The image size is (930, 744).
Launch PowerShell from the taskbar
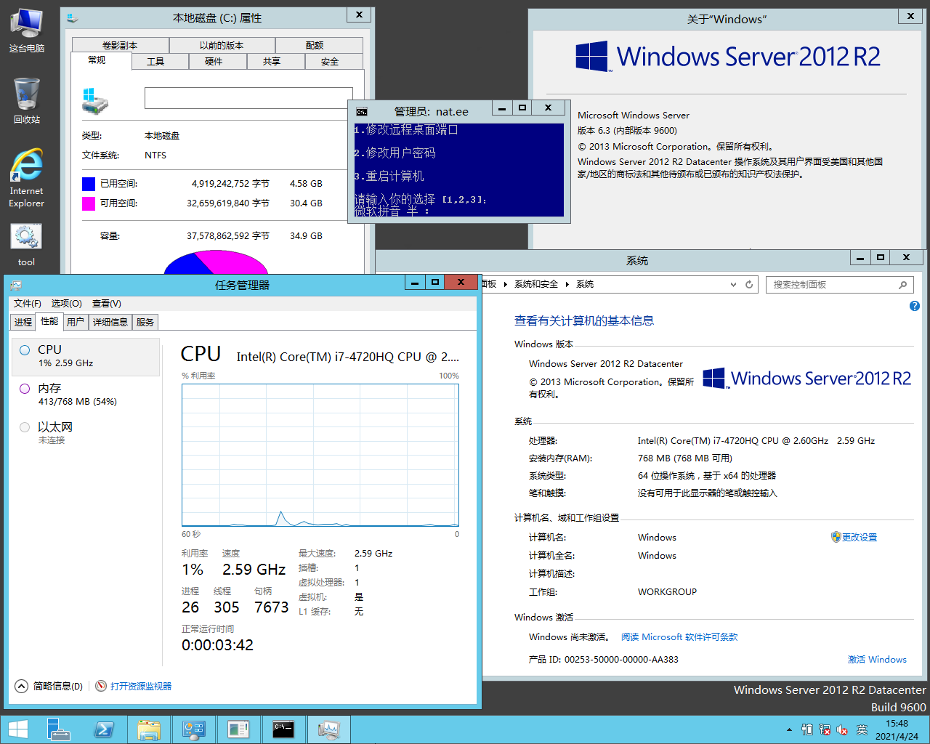[x=104, y=729]
